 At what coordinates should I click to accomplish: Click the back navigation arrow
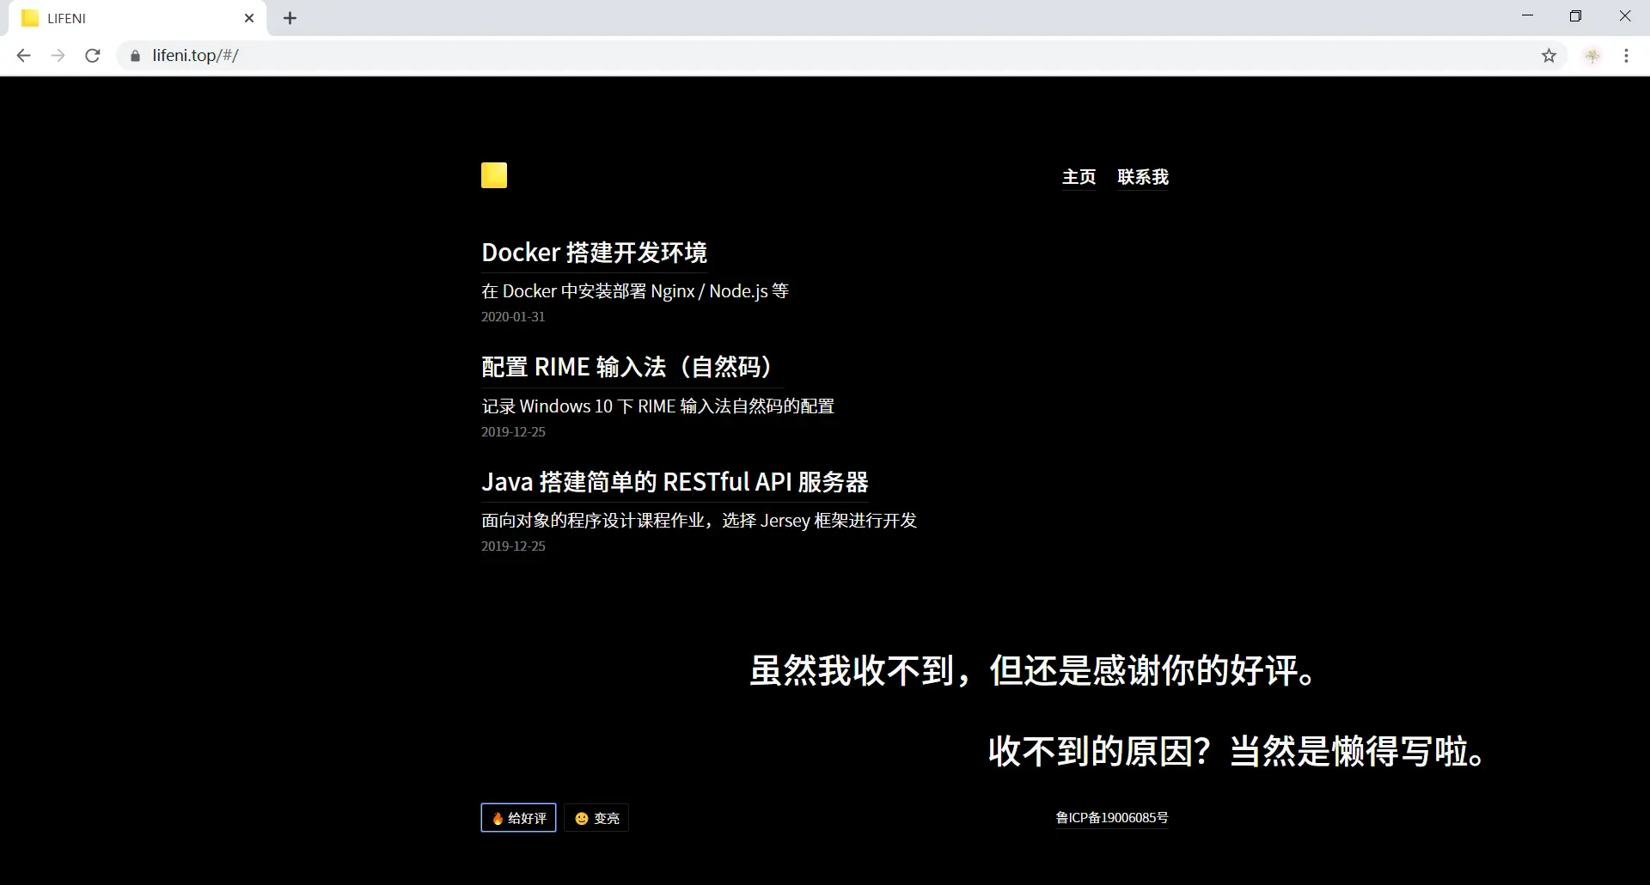[23, 55]
